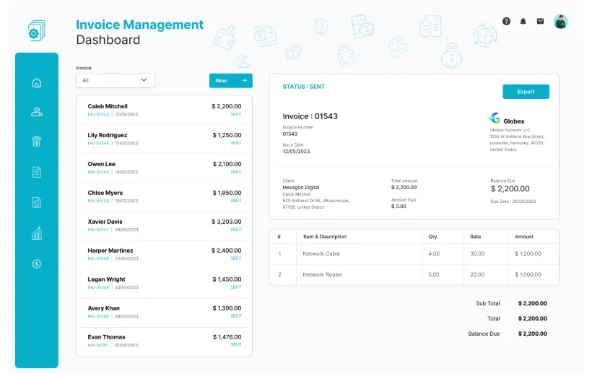Click the $ 1,250.00 amount for Lily Rodriguez
The image size is (592, 374).
[227, 135]
